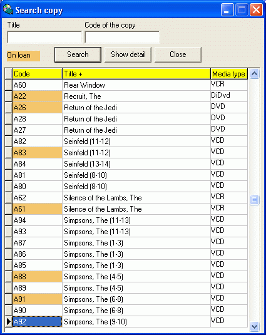This screenshot has width=266, height=335.
Task: Focus the Title input field
Action: pyautogui.click(x=44, y=37)
